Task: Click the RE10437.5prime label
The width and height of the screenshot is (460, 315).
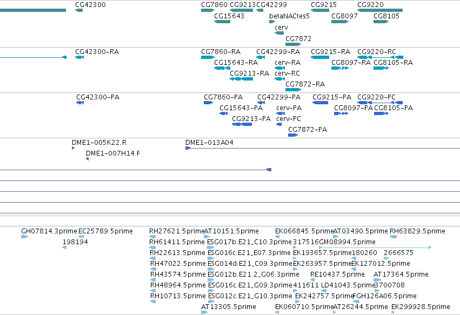Action: click(337, 274)
